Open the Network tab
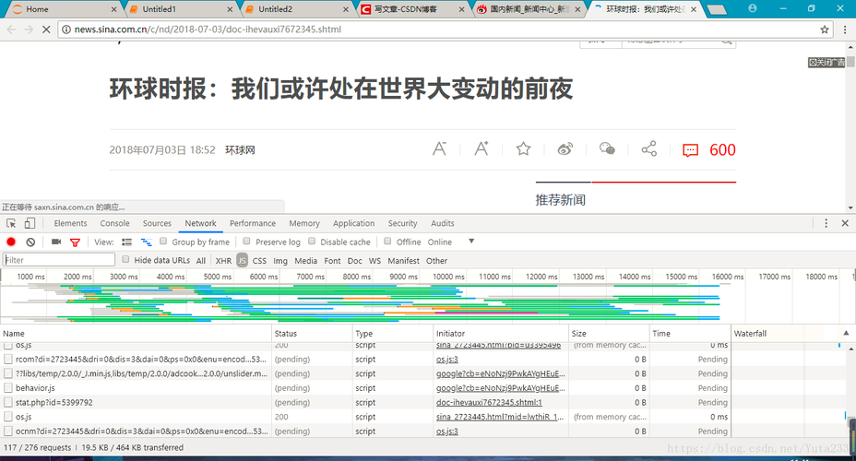The width and height of the screenshot is (856, 461). pos(200,223)
